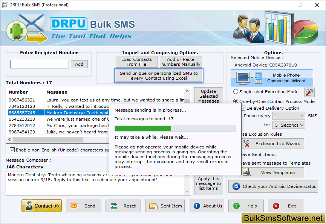Click the contact list horizontal scrollbar thumb

(x=48, y=139)
